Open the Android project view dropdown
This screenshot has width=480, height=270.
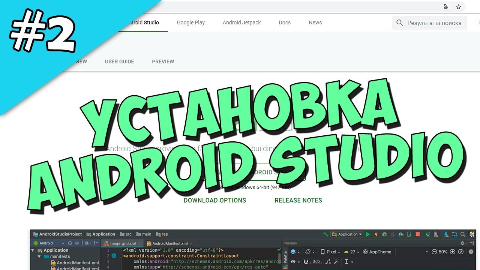tap(49, 243)
